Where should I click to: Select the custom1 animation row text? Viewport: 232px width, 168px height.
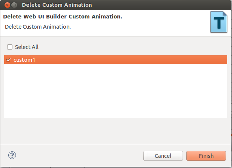(24, 60)
